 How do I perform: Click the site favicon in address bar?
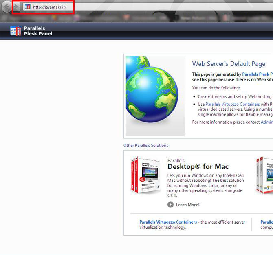(27, 7)
